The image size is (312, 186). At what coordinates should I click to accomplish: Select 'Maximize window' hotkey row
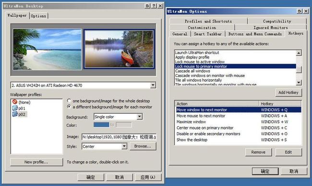pos(238,122)
